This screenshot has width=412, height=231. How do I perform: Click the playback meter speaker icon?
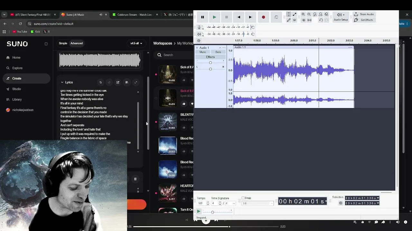199,34
